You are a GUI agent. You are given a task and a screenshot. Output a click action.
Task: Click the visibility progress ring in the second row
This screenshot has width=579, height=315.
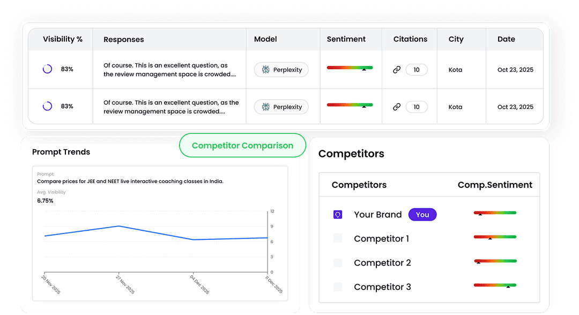(47, 106)
